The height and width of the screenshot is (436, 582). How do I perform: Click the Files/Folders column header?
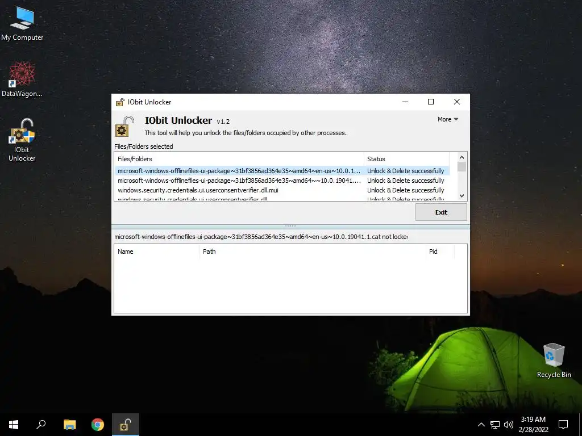[239, 159]
